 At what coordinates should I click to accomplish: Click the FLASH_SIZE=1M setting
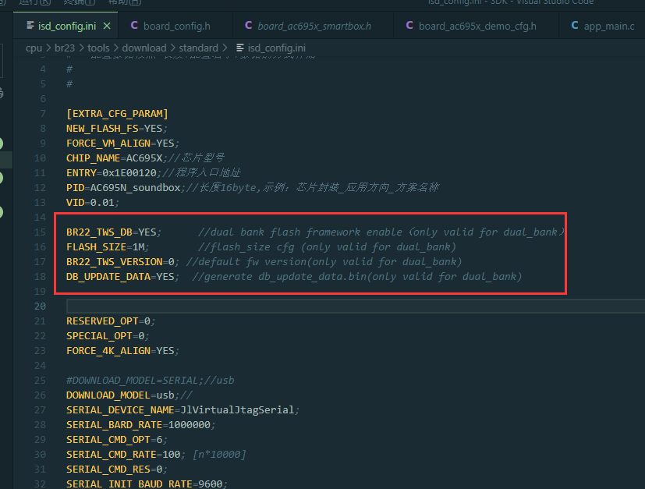[105, 246]
